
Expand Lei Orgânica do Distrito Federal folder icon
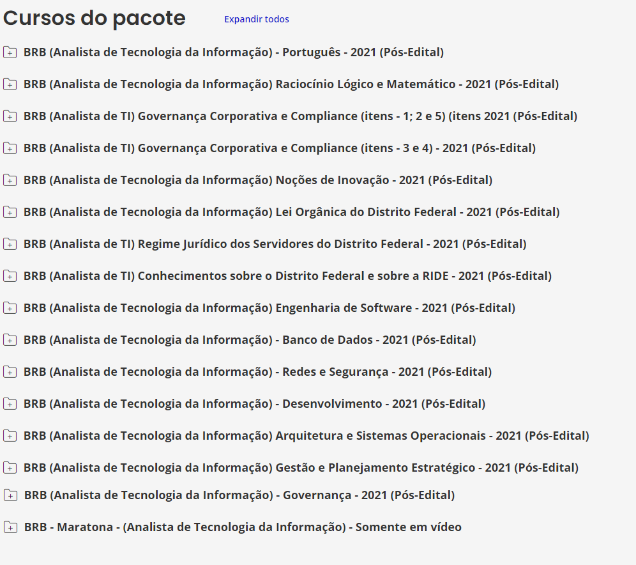pos(10,212)
